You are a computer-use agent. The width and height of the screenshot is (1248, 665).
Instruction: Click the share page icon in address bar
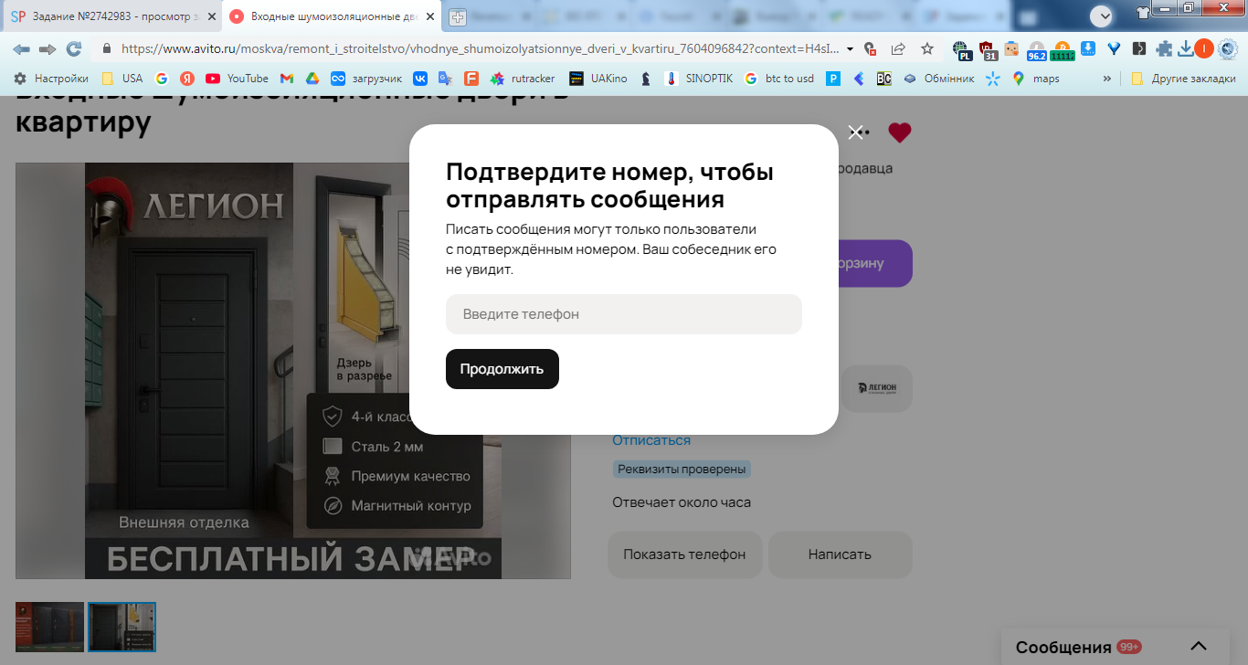coord(898,48)
